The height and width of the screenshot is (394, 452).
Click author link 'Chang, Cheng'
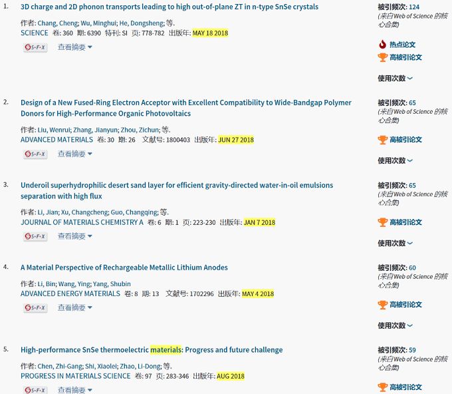point(56,23)
